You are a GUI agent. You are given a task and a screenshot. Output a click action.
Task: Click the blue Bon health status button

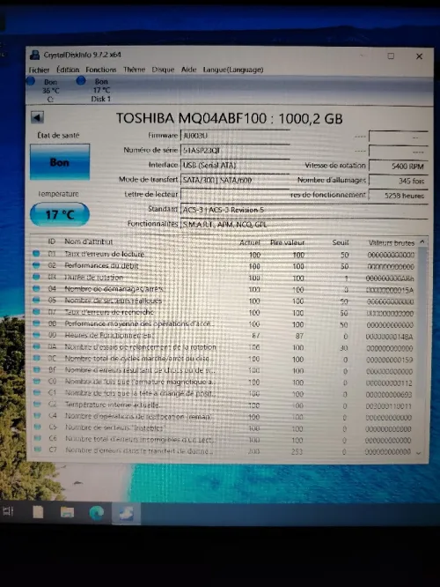point(60,161)
